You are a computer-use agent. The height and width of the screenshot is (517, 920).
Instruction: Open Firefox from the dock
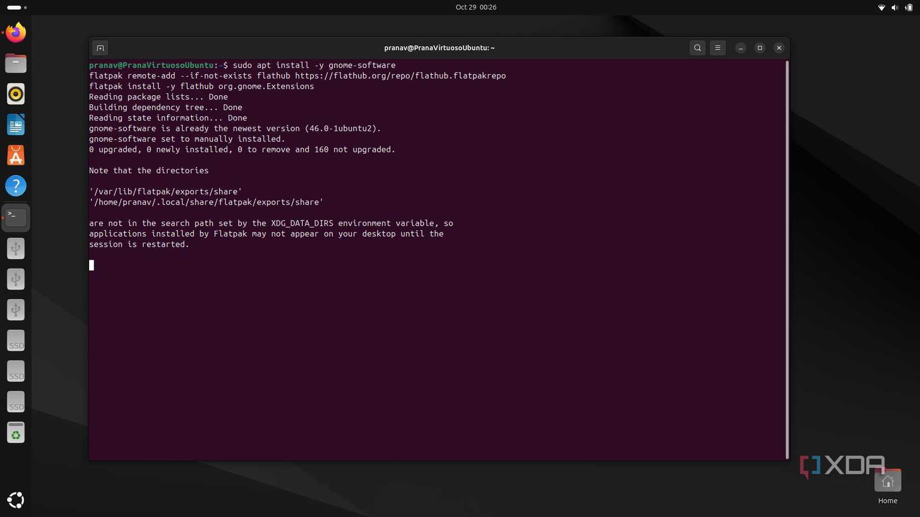click(x=15, y=32)
